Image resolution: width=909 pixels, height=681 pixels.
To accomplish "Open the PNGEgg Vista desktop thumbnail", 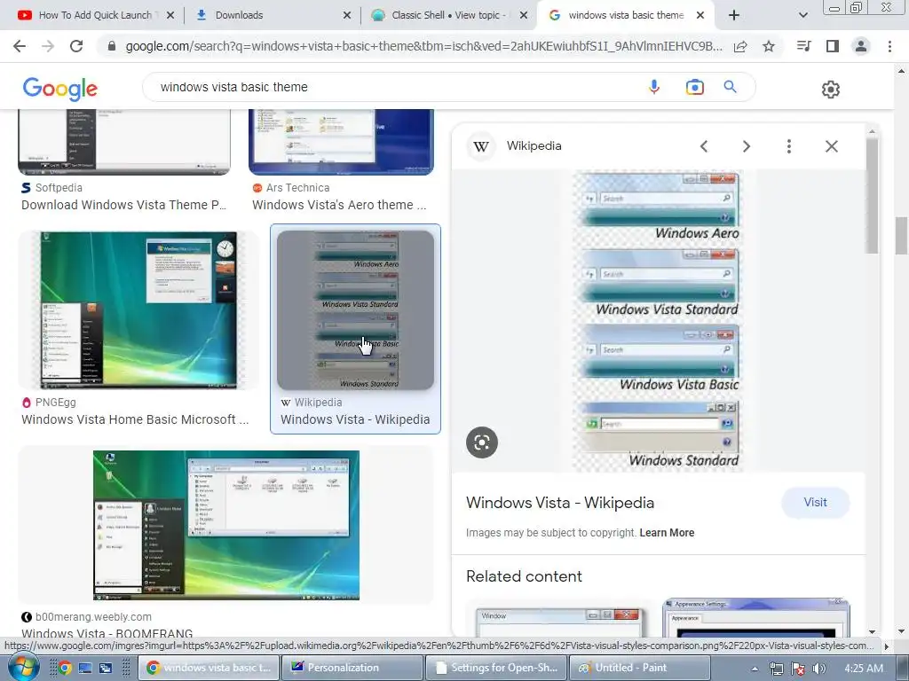I will [x=138, y=310].
